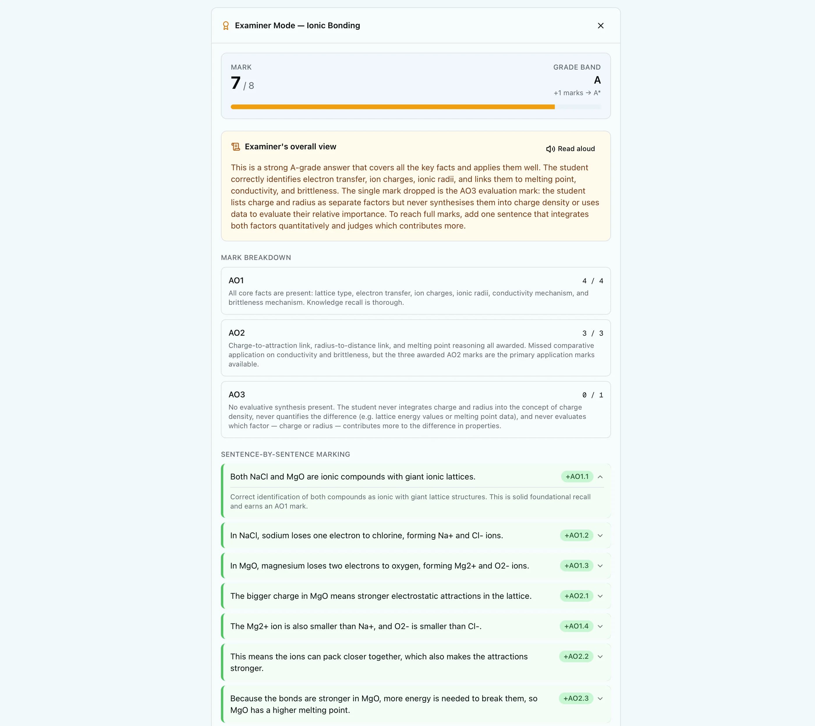Image resolution: width=815 pixels, height=726 pixels.
Task: Click the mark value 7 / 8
Action: pos(242,83)
